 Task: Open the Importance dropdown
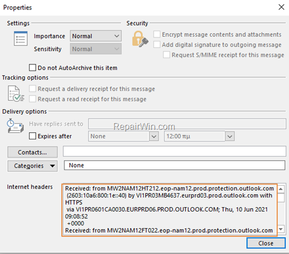click(96, 36)
